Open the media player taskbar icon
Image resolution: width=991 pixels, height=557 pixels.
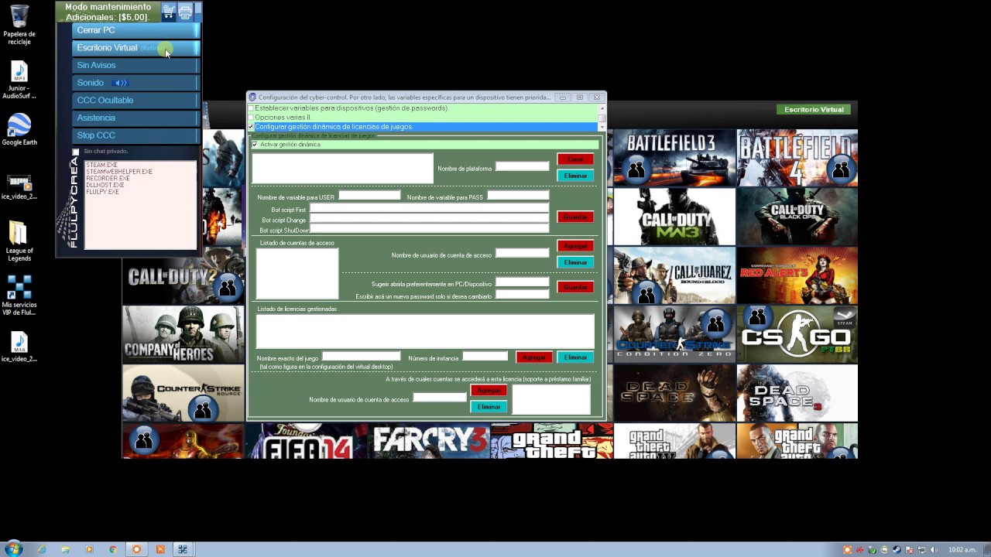pyautogui.click(x=89, y=549)
